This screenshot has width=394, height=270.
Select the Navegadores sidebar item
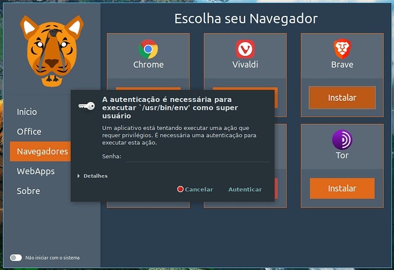41,152
